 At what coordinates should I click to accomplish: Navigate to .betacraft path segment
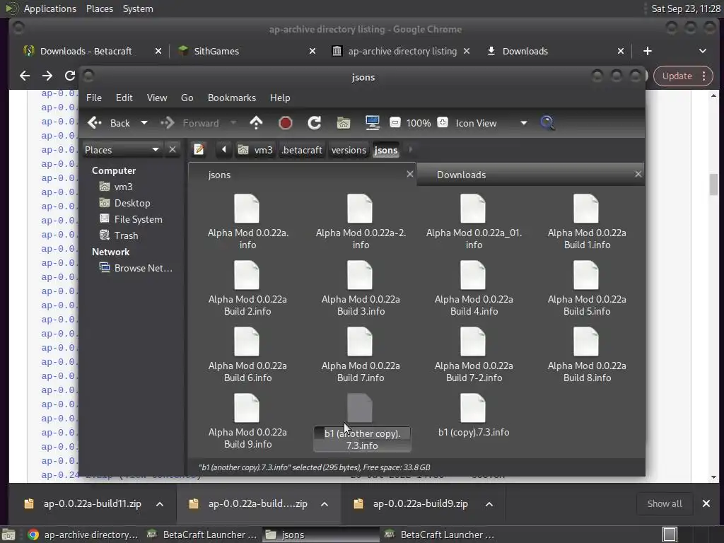click(x=302, y=150)
